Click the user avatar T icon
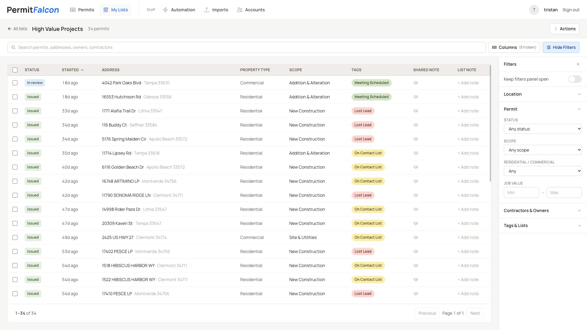This screenshot has width=587, height=330. pyautogui.click(x=534, y=10)
